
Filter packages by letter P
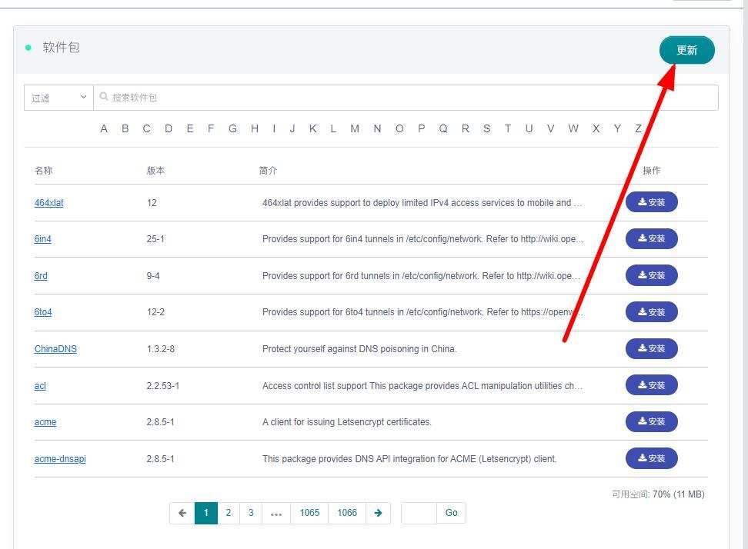[x=421, y=128]
